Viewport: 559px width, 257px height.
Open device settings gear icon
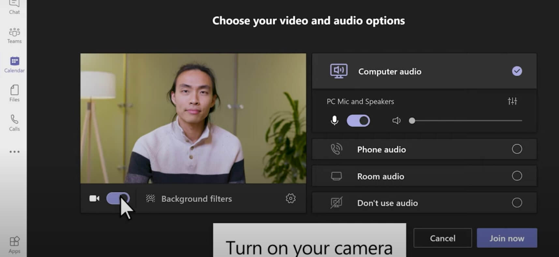[x=291, y=198]
